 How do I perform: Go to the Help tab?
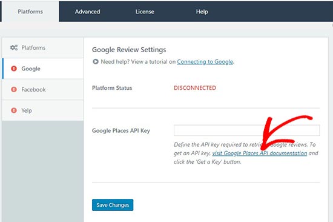pos(202,12)
